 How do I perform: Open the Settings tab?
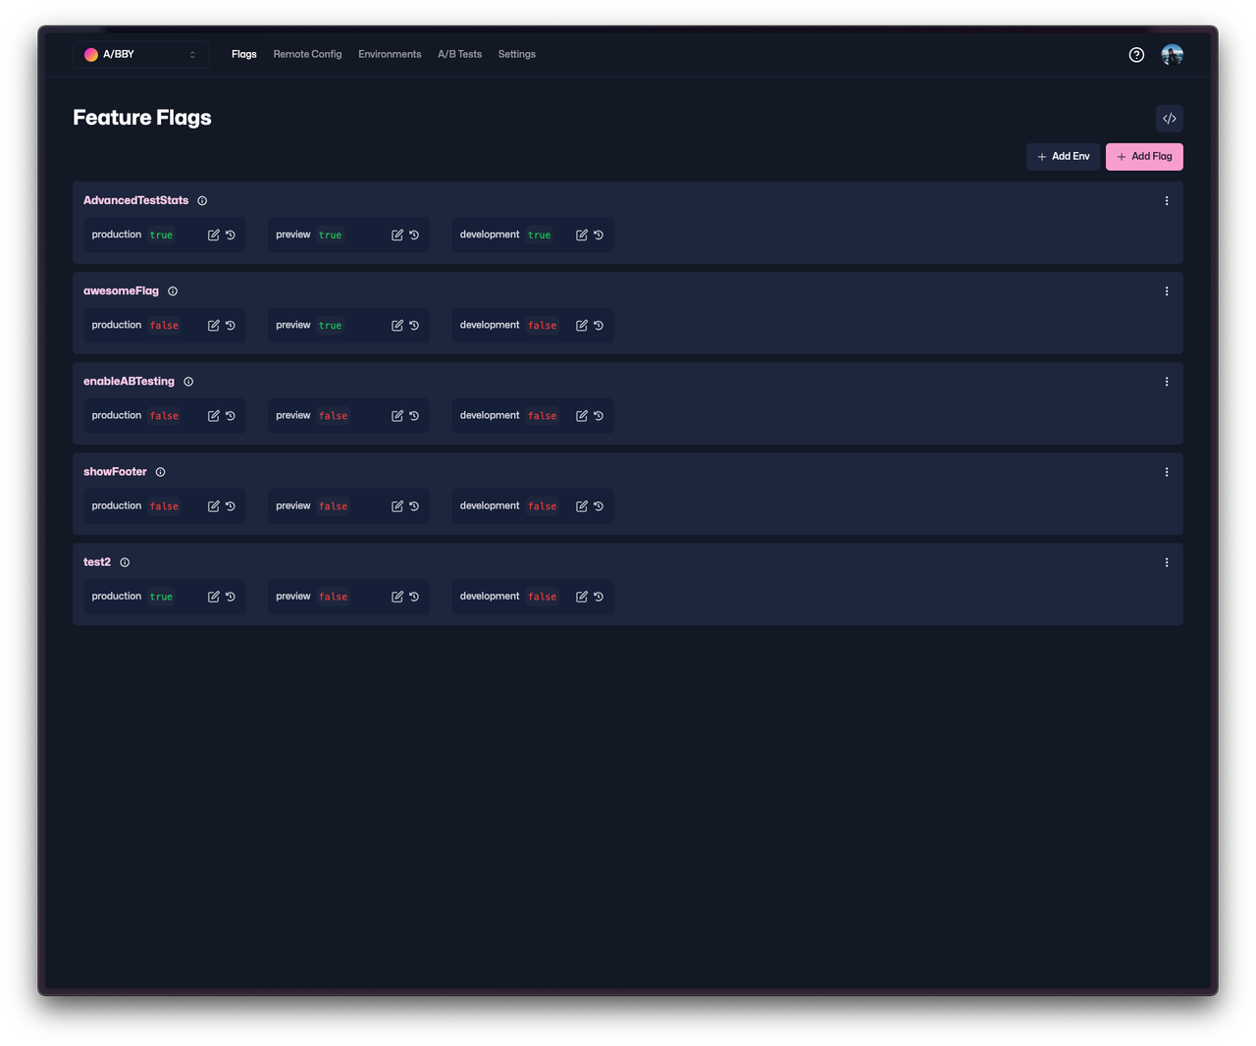coord(517,55)
